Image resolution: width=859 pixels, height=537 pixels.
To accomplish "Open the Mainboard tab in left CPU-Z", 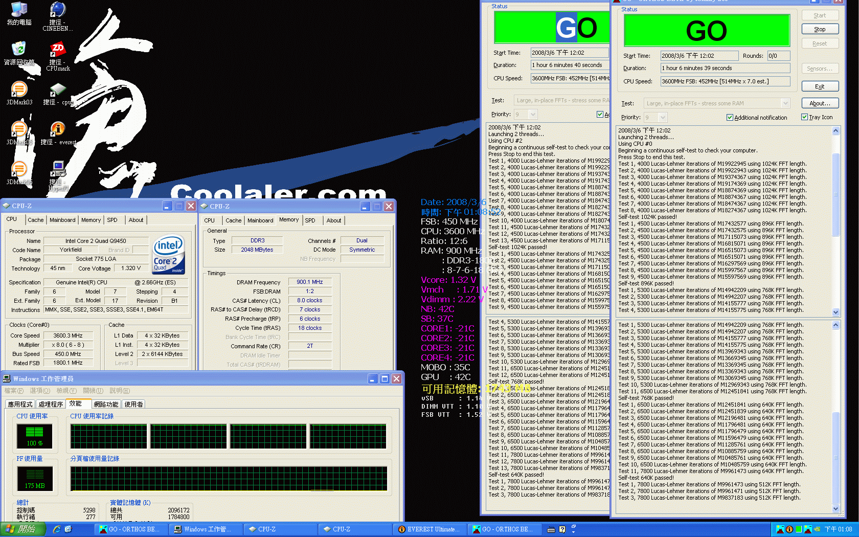I will 62,220.
